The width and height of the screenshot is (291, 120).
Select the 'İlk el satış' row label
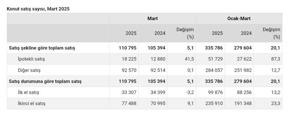click(28, 92)
